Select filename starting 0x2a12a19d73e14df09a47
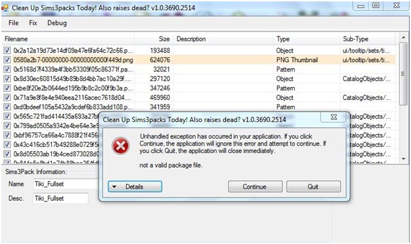This screenshot has width=411, height=244. 73,51
